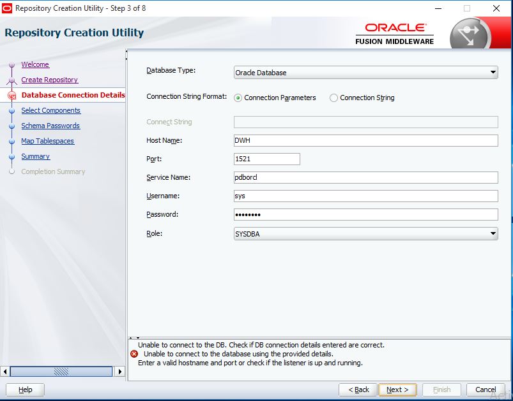Viewport: 513px width, 401px height.
Task: Expand the Role dropdown
Action: [493, 234]
